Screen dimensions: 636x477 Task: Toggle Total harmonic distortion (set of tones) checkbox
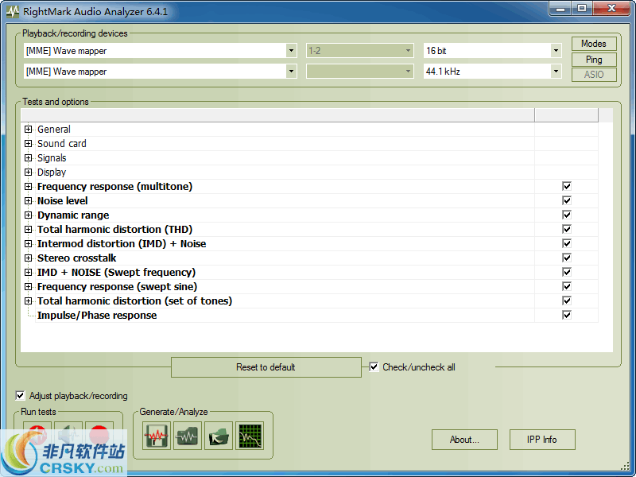click(567, 301)
